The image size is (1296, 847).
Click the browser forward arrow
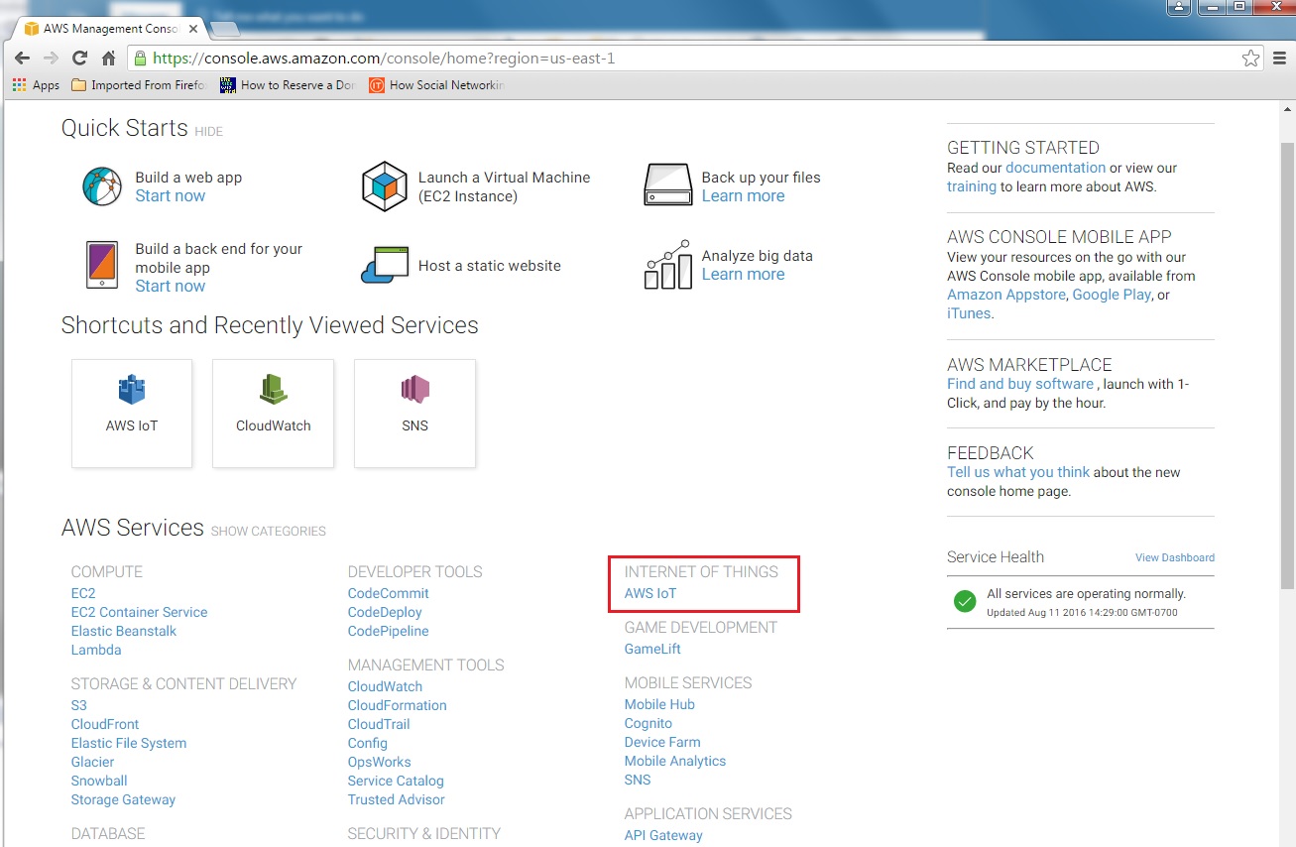pos(52,59)
